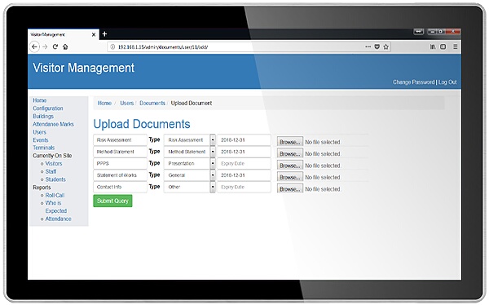Close the Visitor Management tab
489x305 pixels.
94,34
